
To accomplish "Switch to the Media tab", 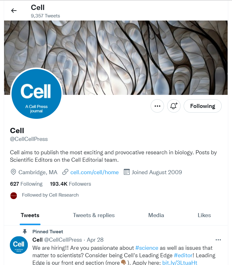I will pyautogui.click(x=156, y=215).
